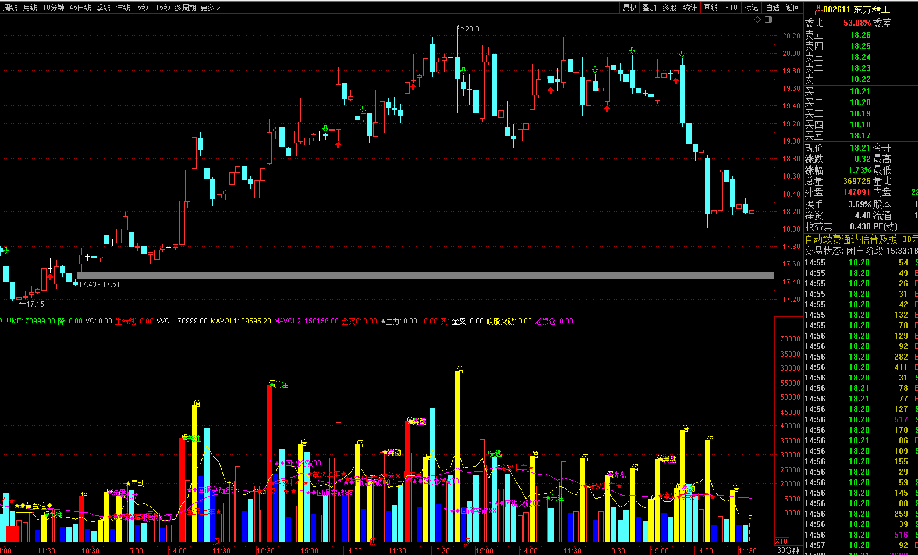Switch to the 月线 monthly period
The image size is (918, 555).
30,8
